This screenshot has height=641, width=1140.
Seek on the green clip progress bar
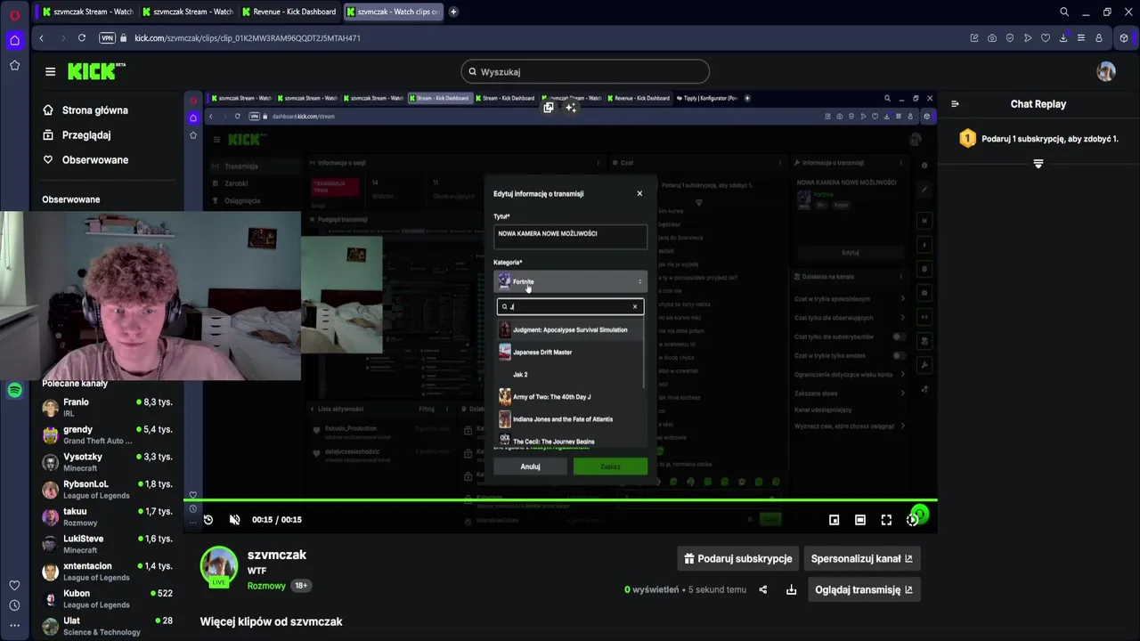560,500
